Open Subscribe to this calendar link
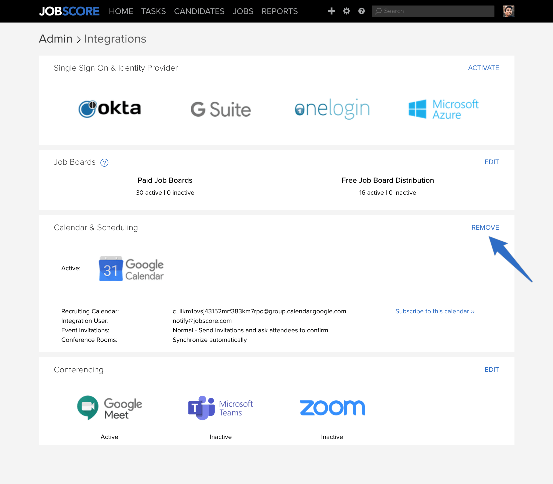This screenshot has width=553, height=484. 435,311
